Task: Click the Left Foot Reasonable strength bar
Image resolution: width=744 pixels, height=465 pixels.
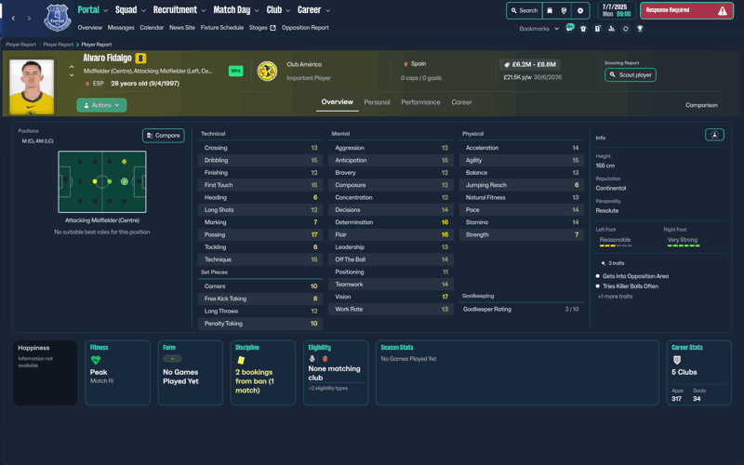Action: 616,246
